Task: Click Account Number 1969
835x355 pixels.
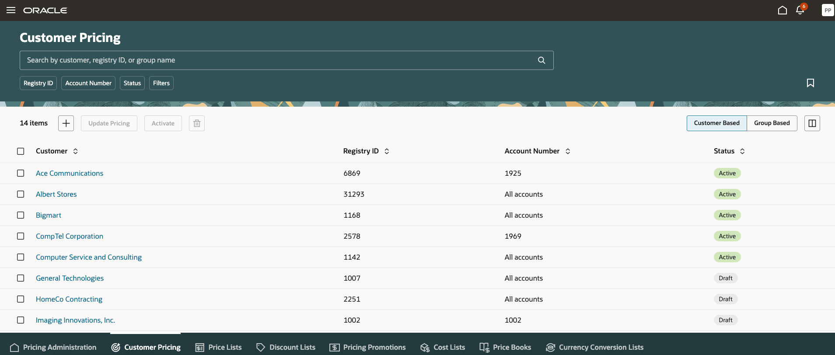Action: coord(513,236)
